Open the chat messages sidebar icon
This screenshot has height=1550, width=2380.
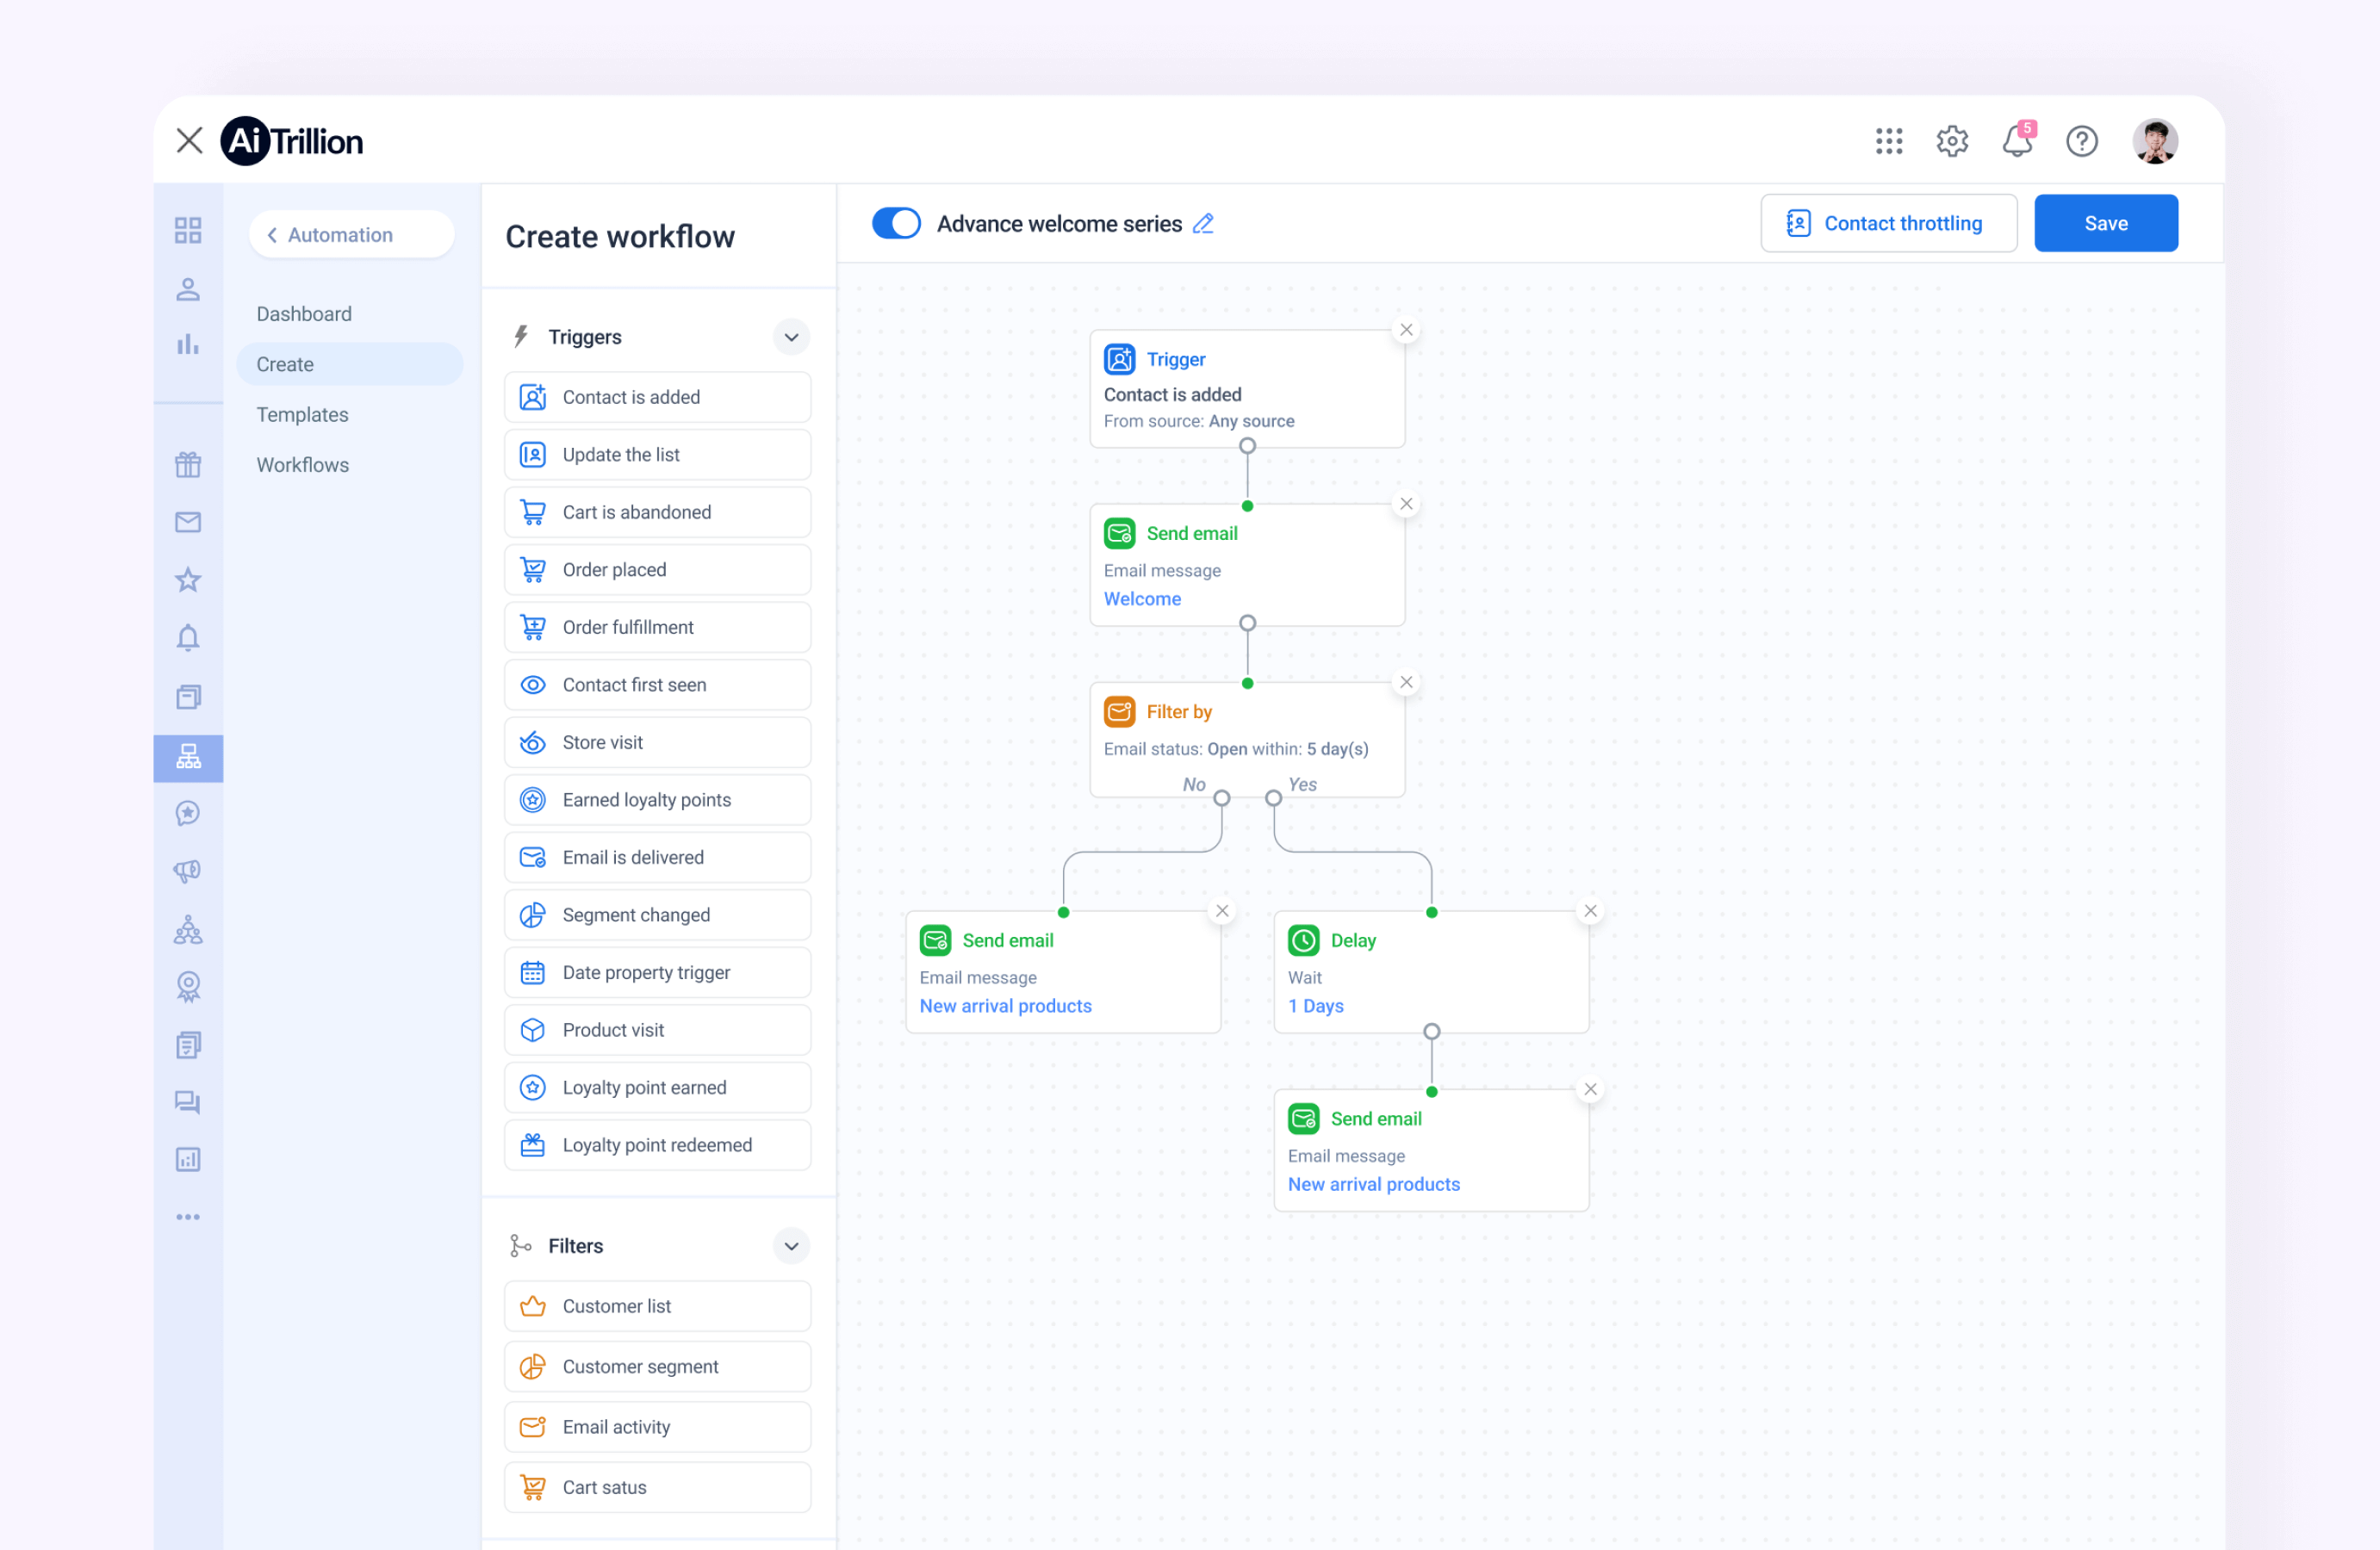pos(188,1102)
